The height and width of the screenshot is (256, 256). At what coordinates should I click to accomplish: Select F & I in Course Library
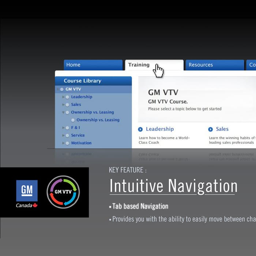(75, 128)
